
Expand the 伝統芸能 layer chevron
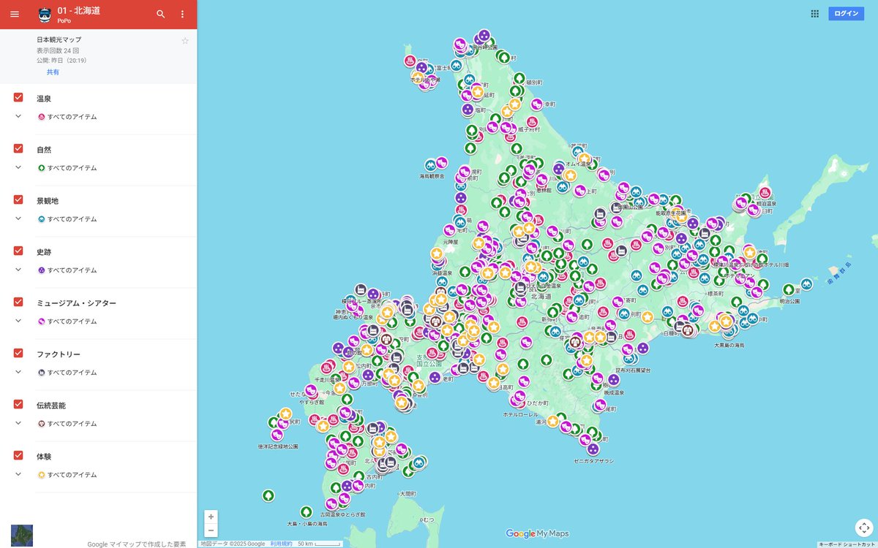[18, 424]
